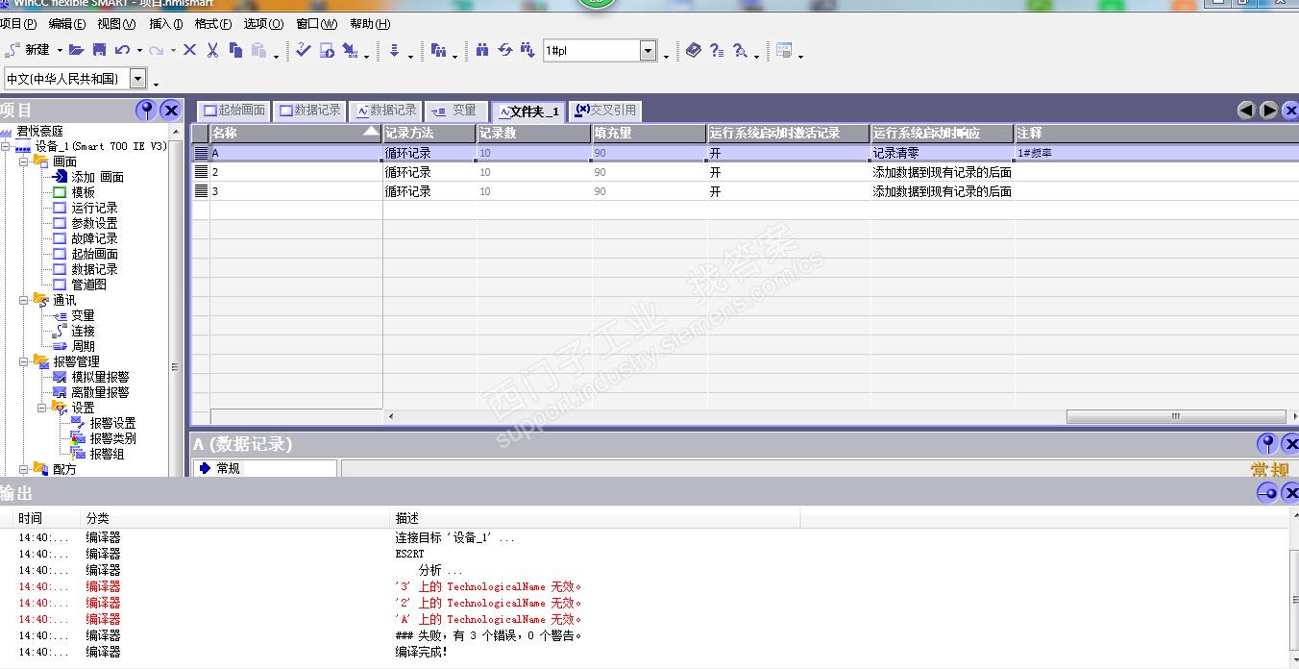Sort by the 名称 column header
Viewport: 1299px width, 669px height.
pyautogui.click(x=296, y=133)
